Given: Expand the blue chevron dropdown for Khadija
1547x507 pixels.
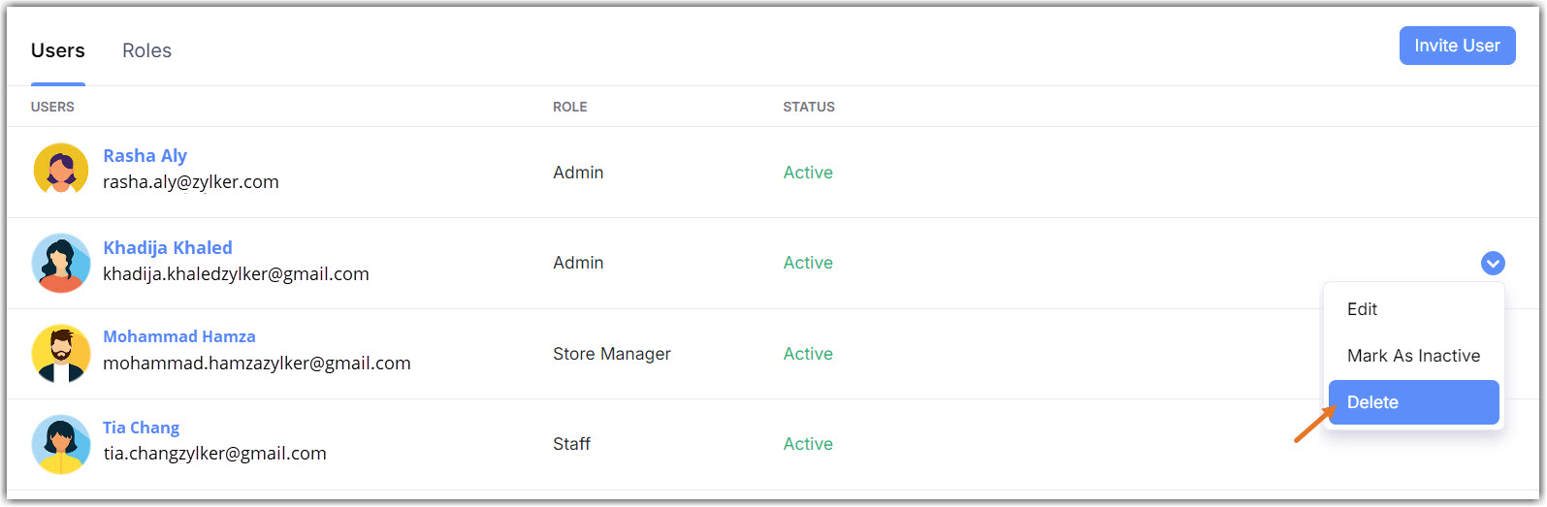Looking at the screenshot, I should click(x=1493, y=263).
